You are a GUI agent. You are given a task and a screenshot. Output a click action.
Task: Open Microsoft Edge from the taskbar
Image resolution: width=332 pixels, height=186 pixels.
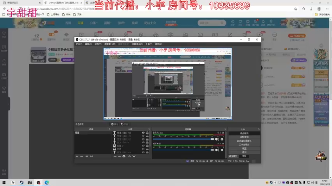point(47,182)
